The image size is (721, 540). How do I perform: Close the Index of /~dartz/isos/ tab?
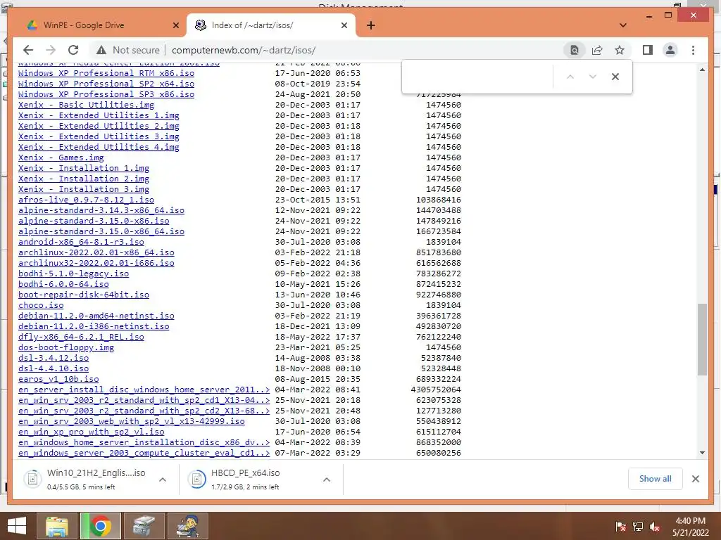tap(344, 25)
